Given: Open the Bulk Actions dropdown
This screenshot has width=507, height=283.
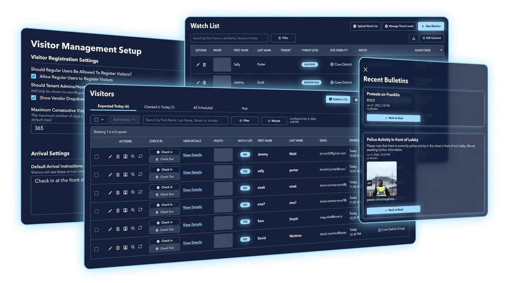Looking at the screenshot, I should (x=124, y=120).
